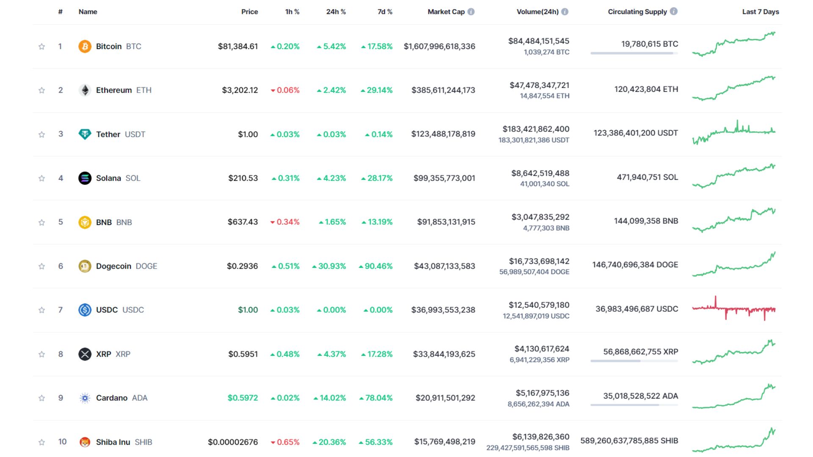This screenshot has width=813, height=457.
Task: Toggle the watchlist star for Cardano
Action: [x=41, y=398]
